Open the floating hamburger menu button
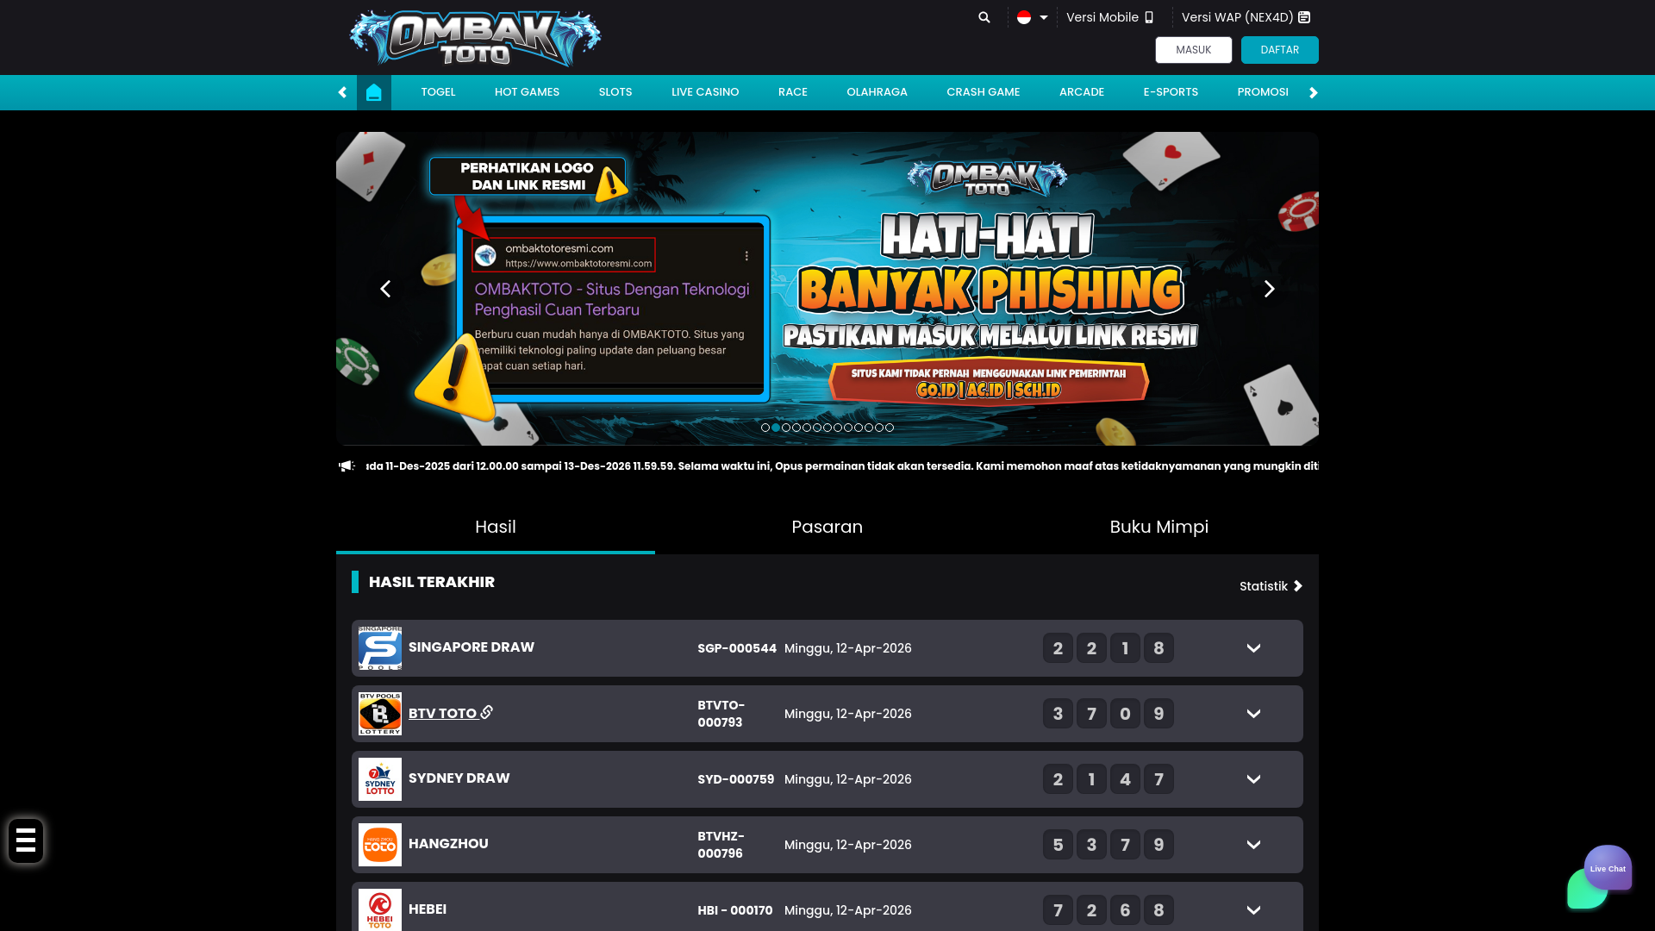 point(26,840)
